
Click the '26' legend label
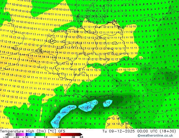pos(59,137)
